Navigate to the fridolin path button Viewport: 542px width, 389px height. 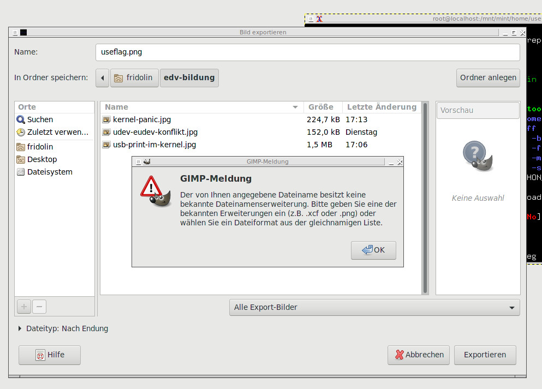pyautogui.click(x=134, y=77)
